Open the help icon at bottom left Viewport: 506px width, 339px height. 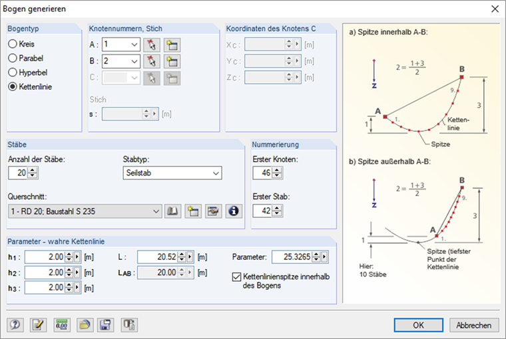[x=15, y=325]
